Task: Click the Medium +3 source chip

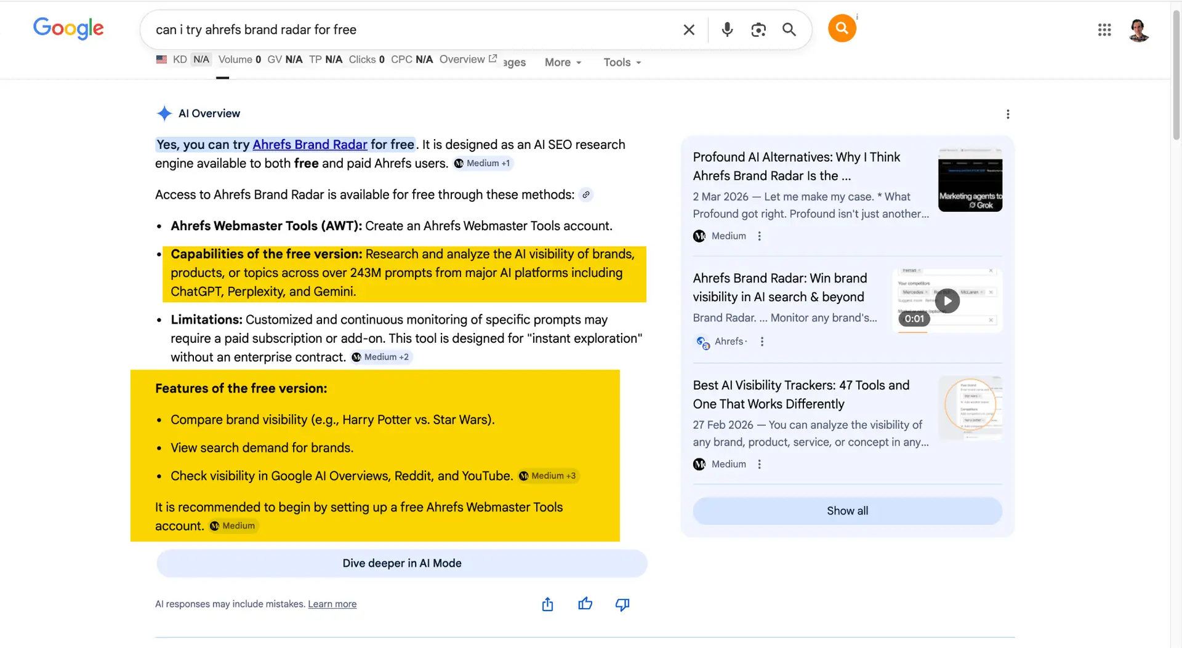Action: (547, 476)
